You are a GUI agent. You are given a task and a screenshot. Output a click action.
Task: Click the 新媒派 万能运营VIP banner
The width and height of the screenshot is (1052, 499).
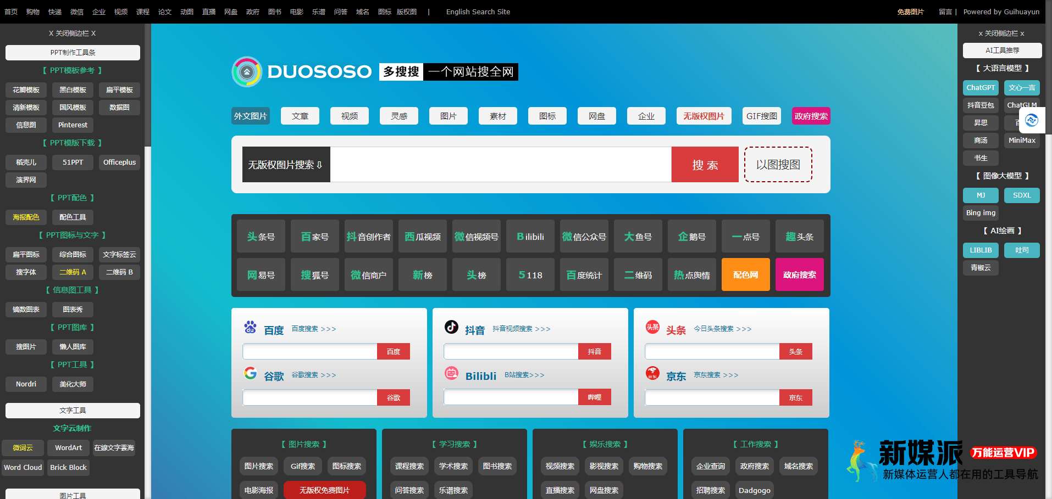click(942, 460)
